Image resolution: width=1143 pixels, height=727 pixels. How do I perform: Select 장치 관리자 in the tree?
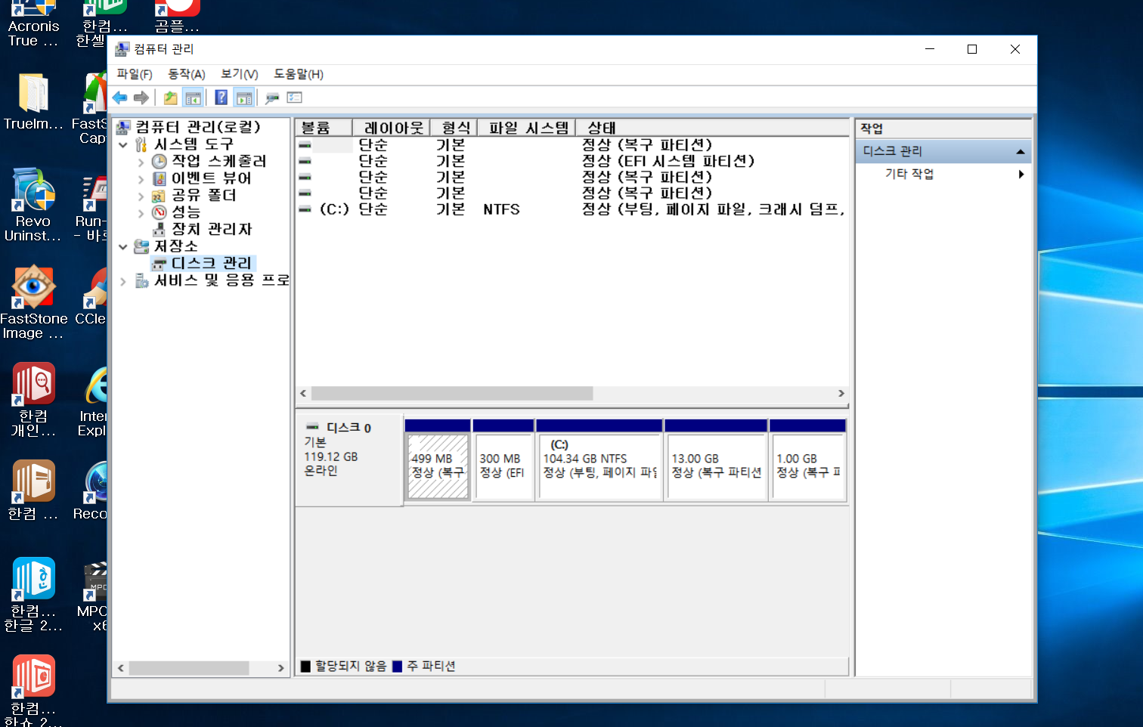pyautogui.click(x=211, y=229)
